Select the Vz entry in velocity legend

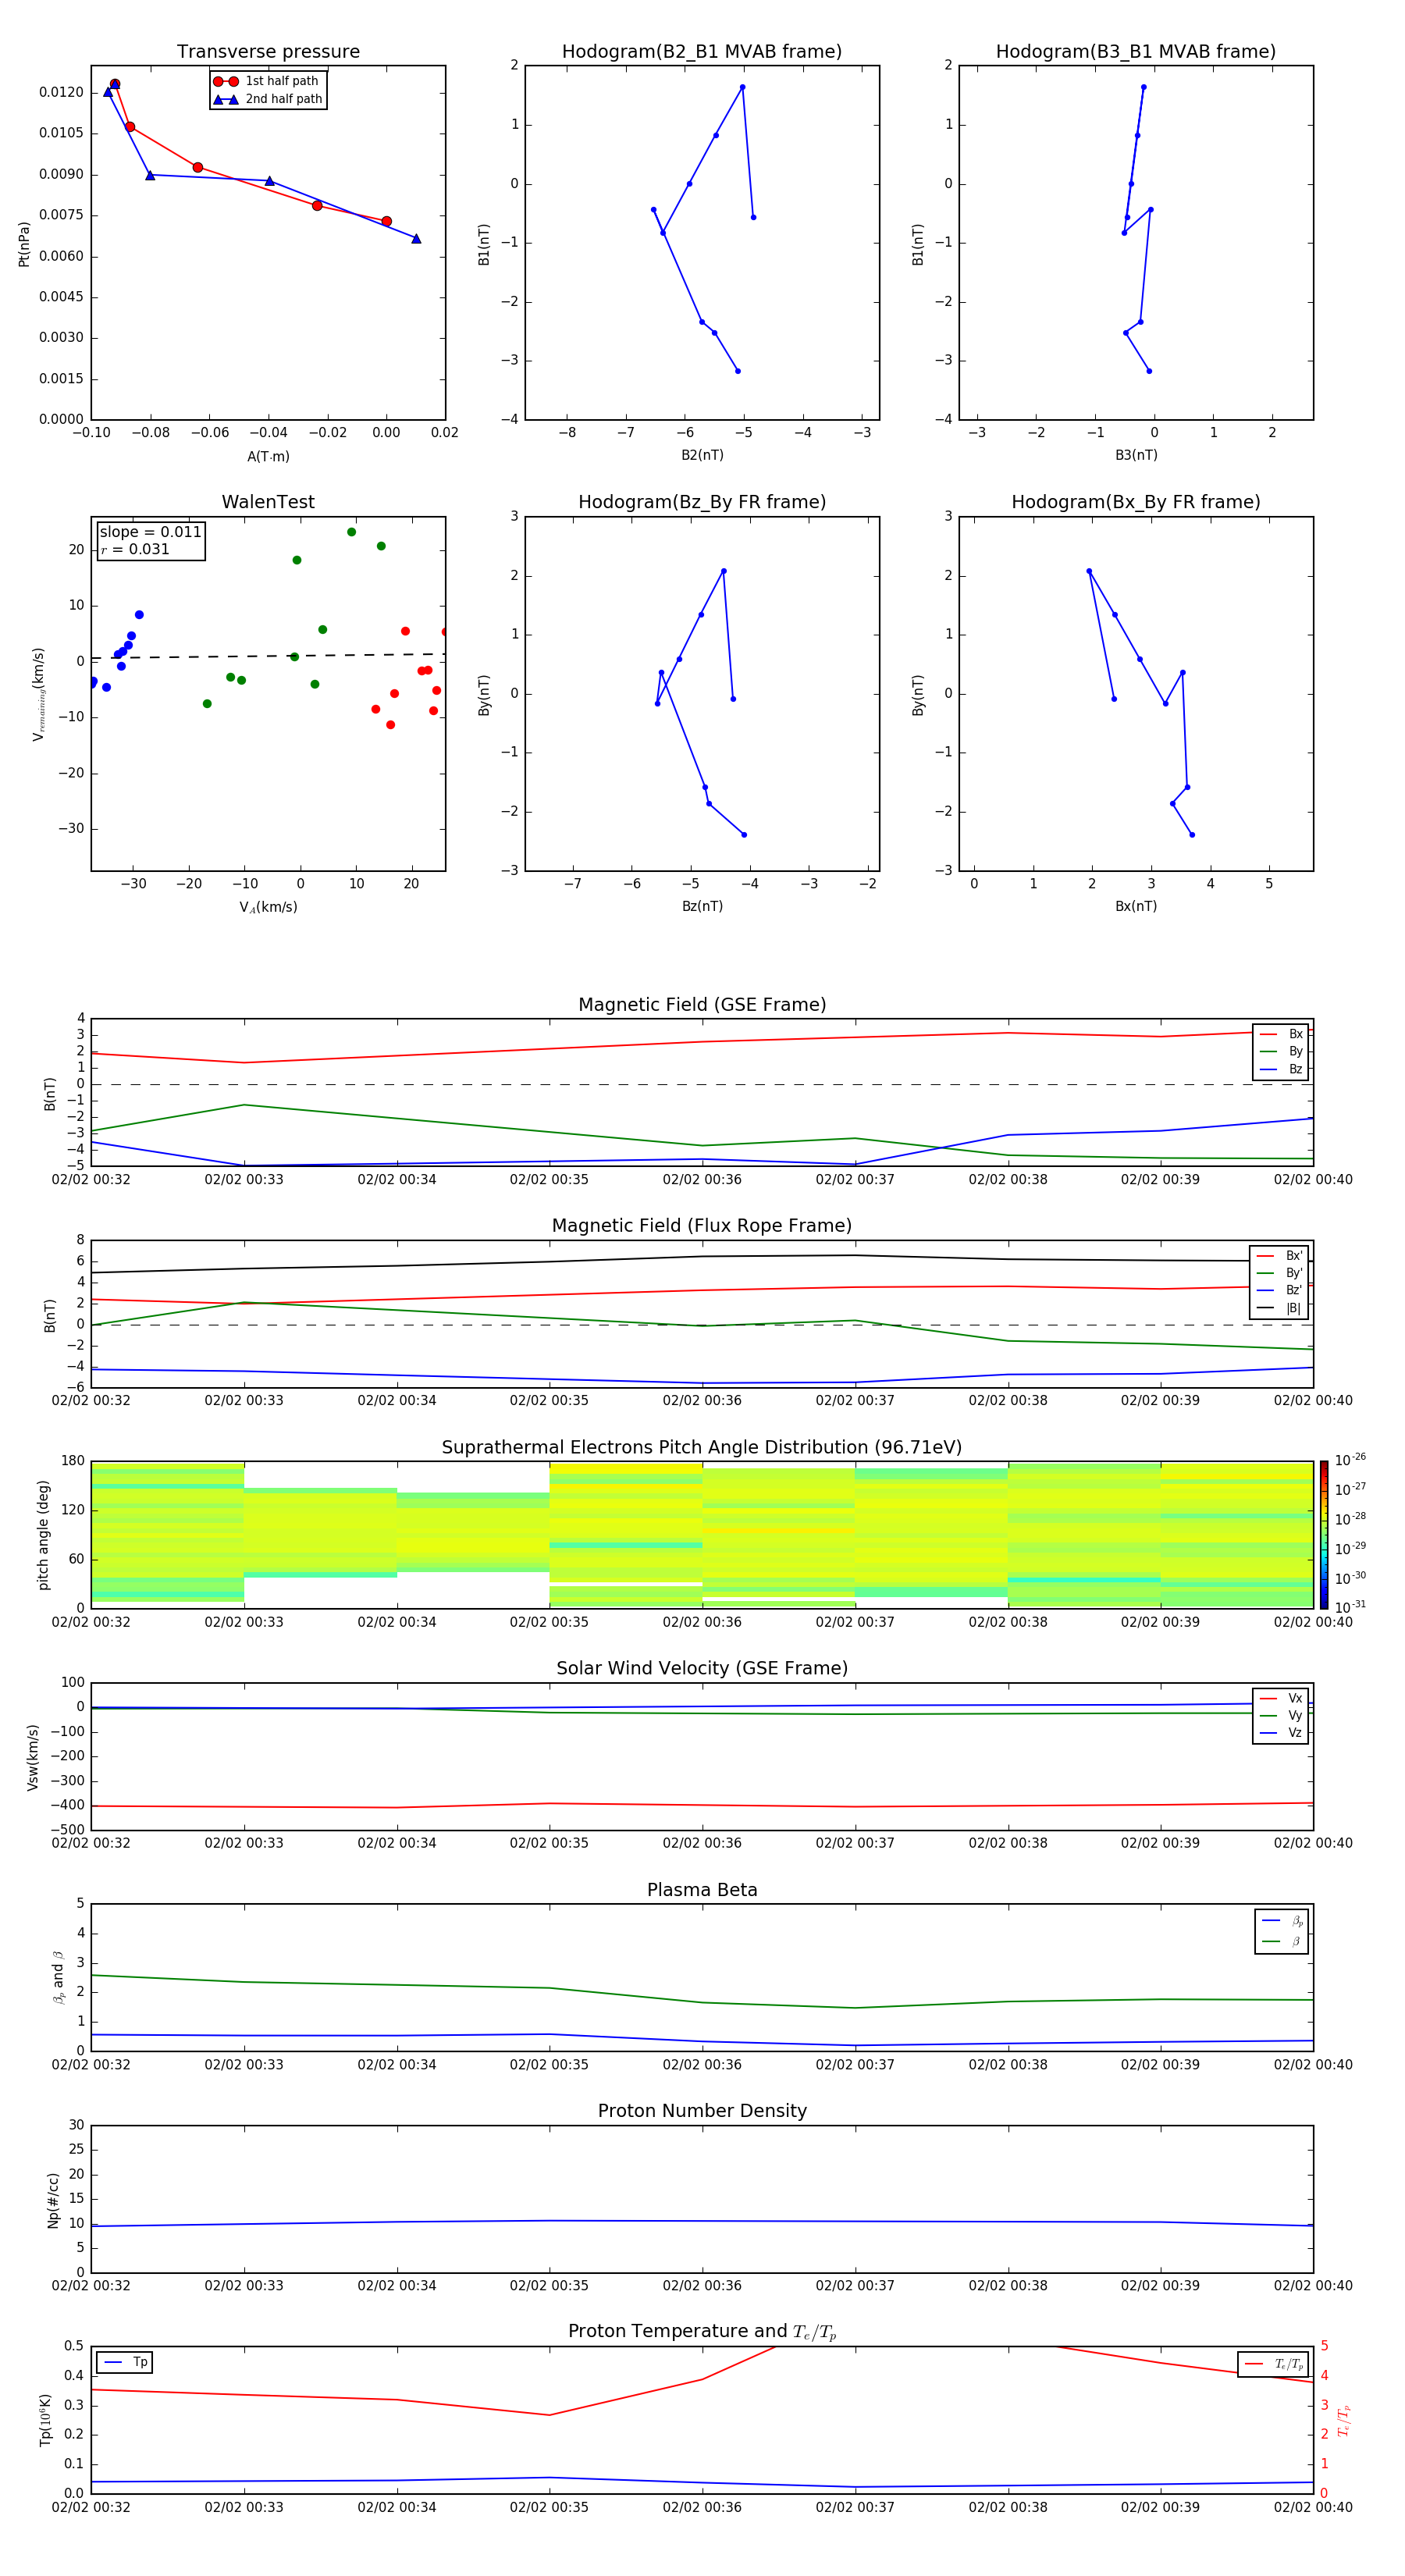click(x=1281, y=1732)
